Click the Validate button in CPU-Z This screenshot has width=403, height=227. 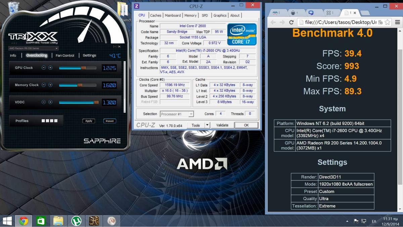pos(222,125)
